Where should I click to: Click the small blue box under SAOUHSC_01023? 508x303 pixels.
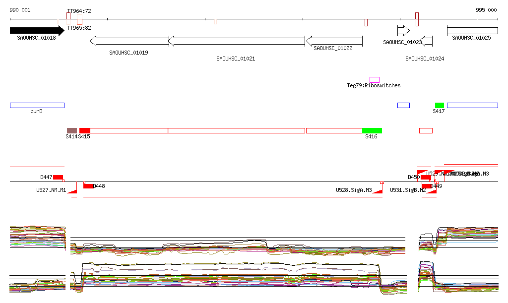click(403, 105)
